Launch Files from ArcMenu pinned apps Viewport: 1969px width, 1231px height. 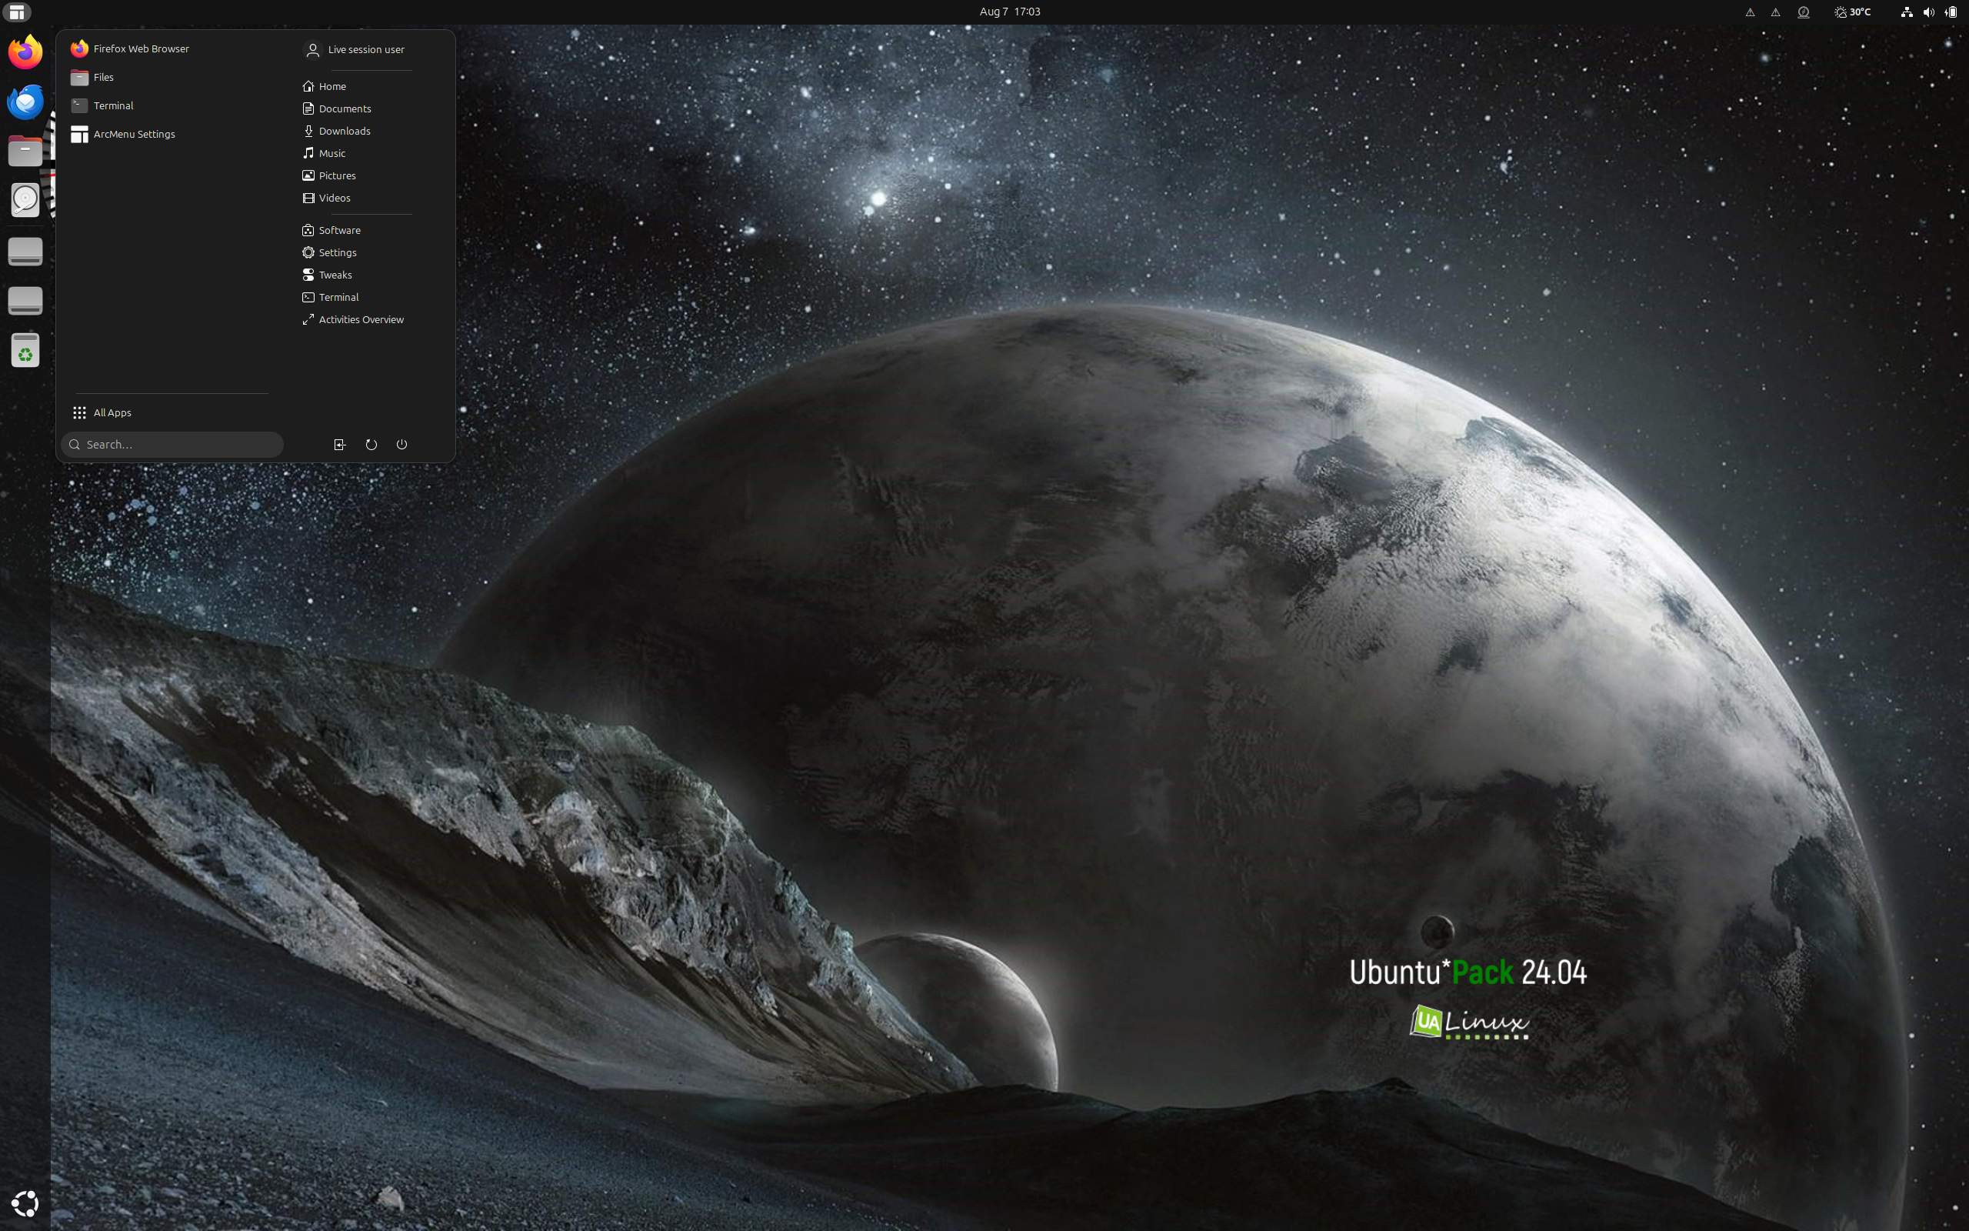(x=171, y=78)
